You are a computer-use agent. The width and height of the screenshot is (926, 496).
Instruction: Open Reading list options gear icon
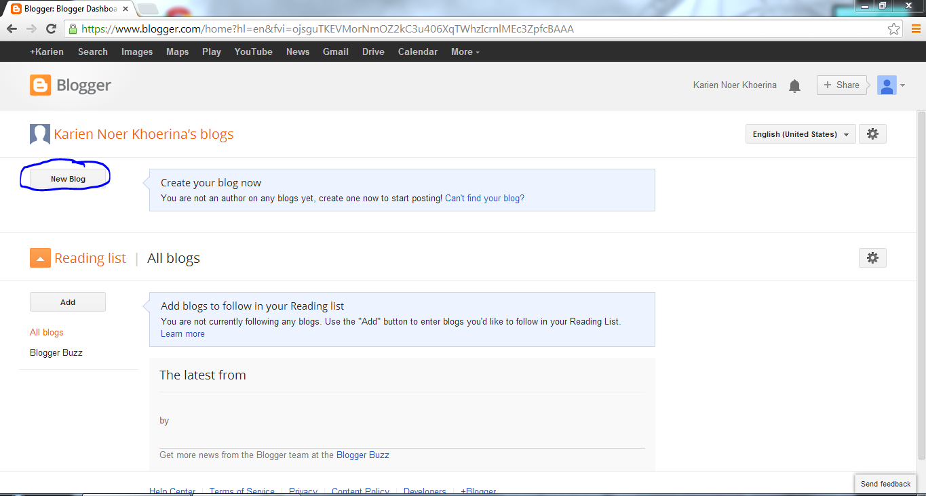[x=872, y=257]
